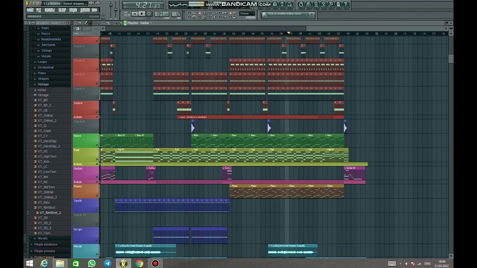The image size is (477, 268).
Task: Expand the Piano folder in browser
Action: click(x=42, y=73)
